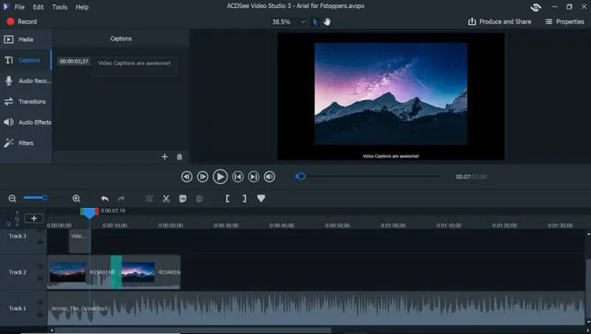Image resolution: width=591 pixels, height=334 pixels.
Task: Open the Properties panel
Action: tap(564, 21)
